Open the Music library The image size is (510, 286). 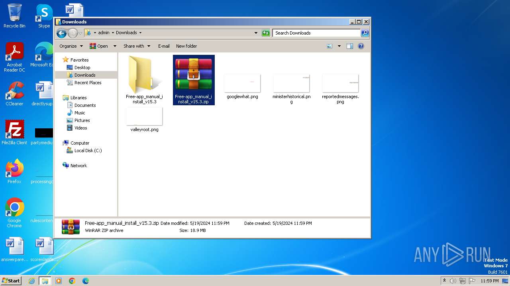[x=80, y=113]
